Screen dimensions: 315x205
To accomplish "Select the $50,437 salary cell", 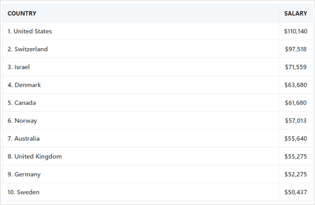I will (296, 192).
